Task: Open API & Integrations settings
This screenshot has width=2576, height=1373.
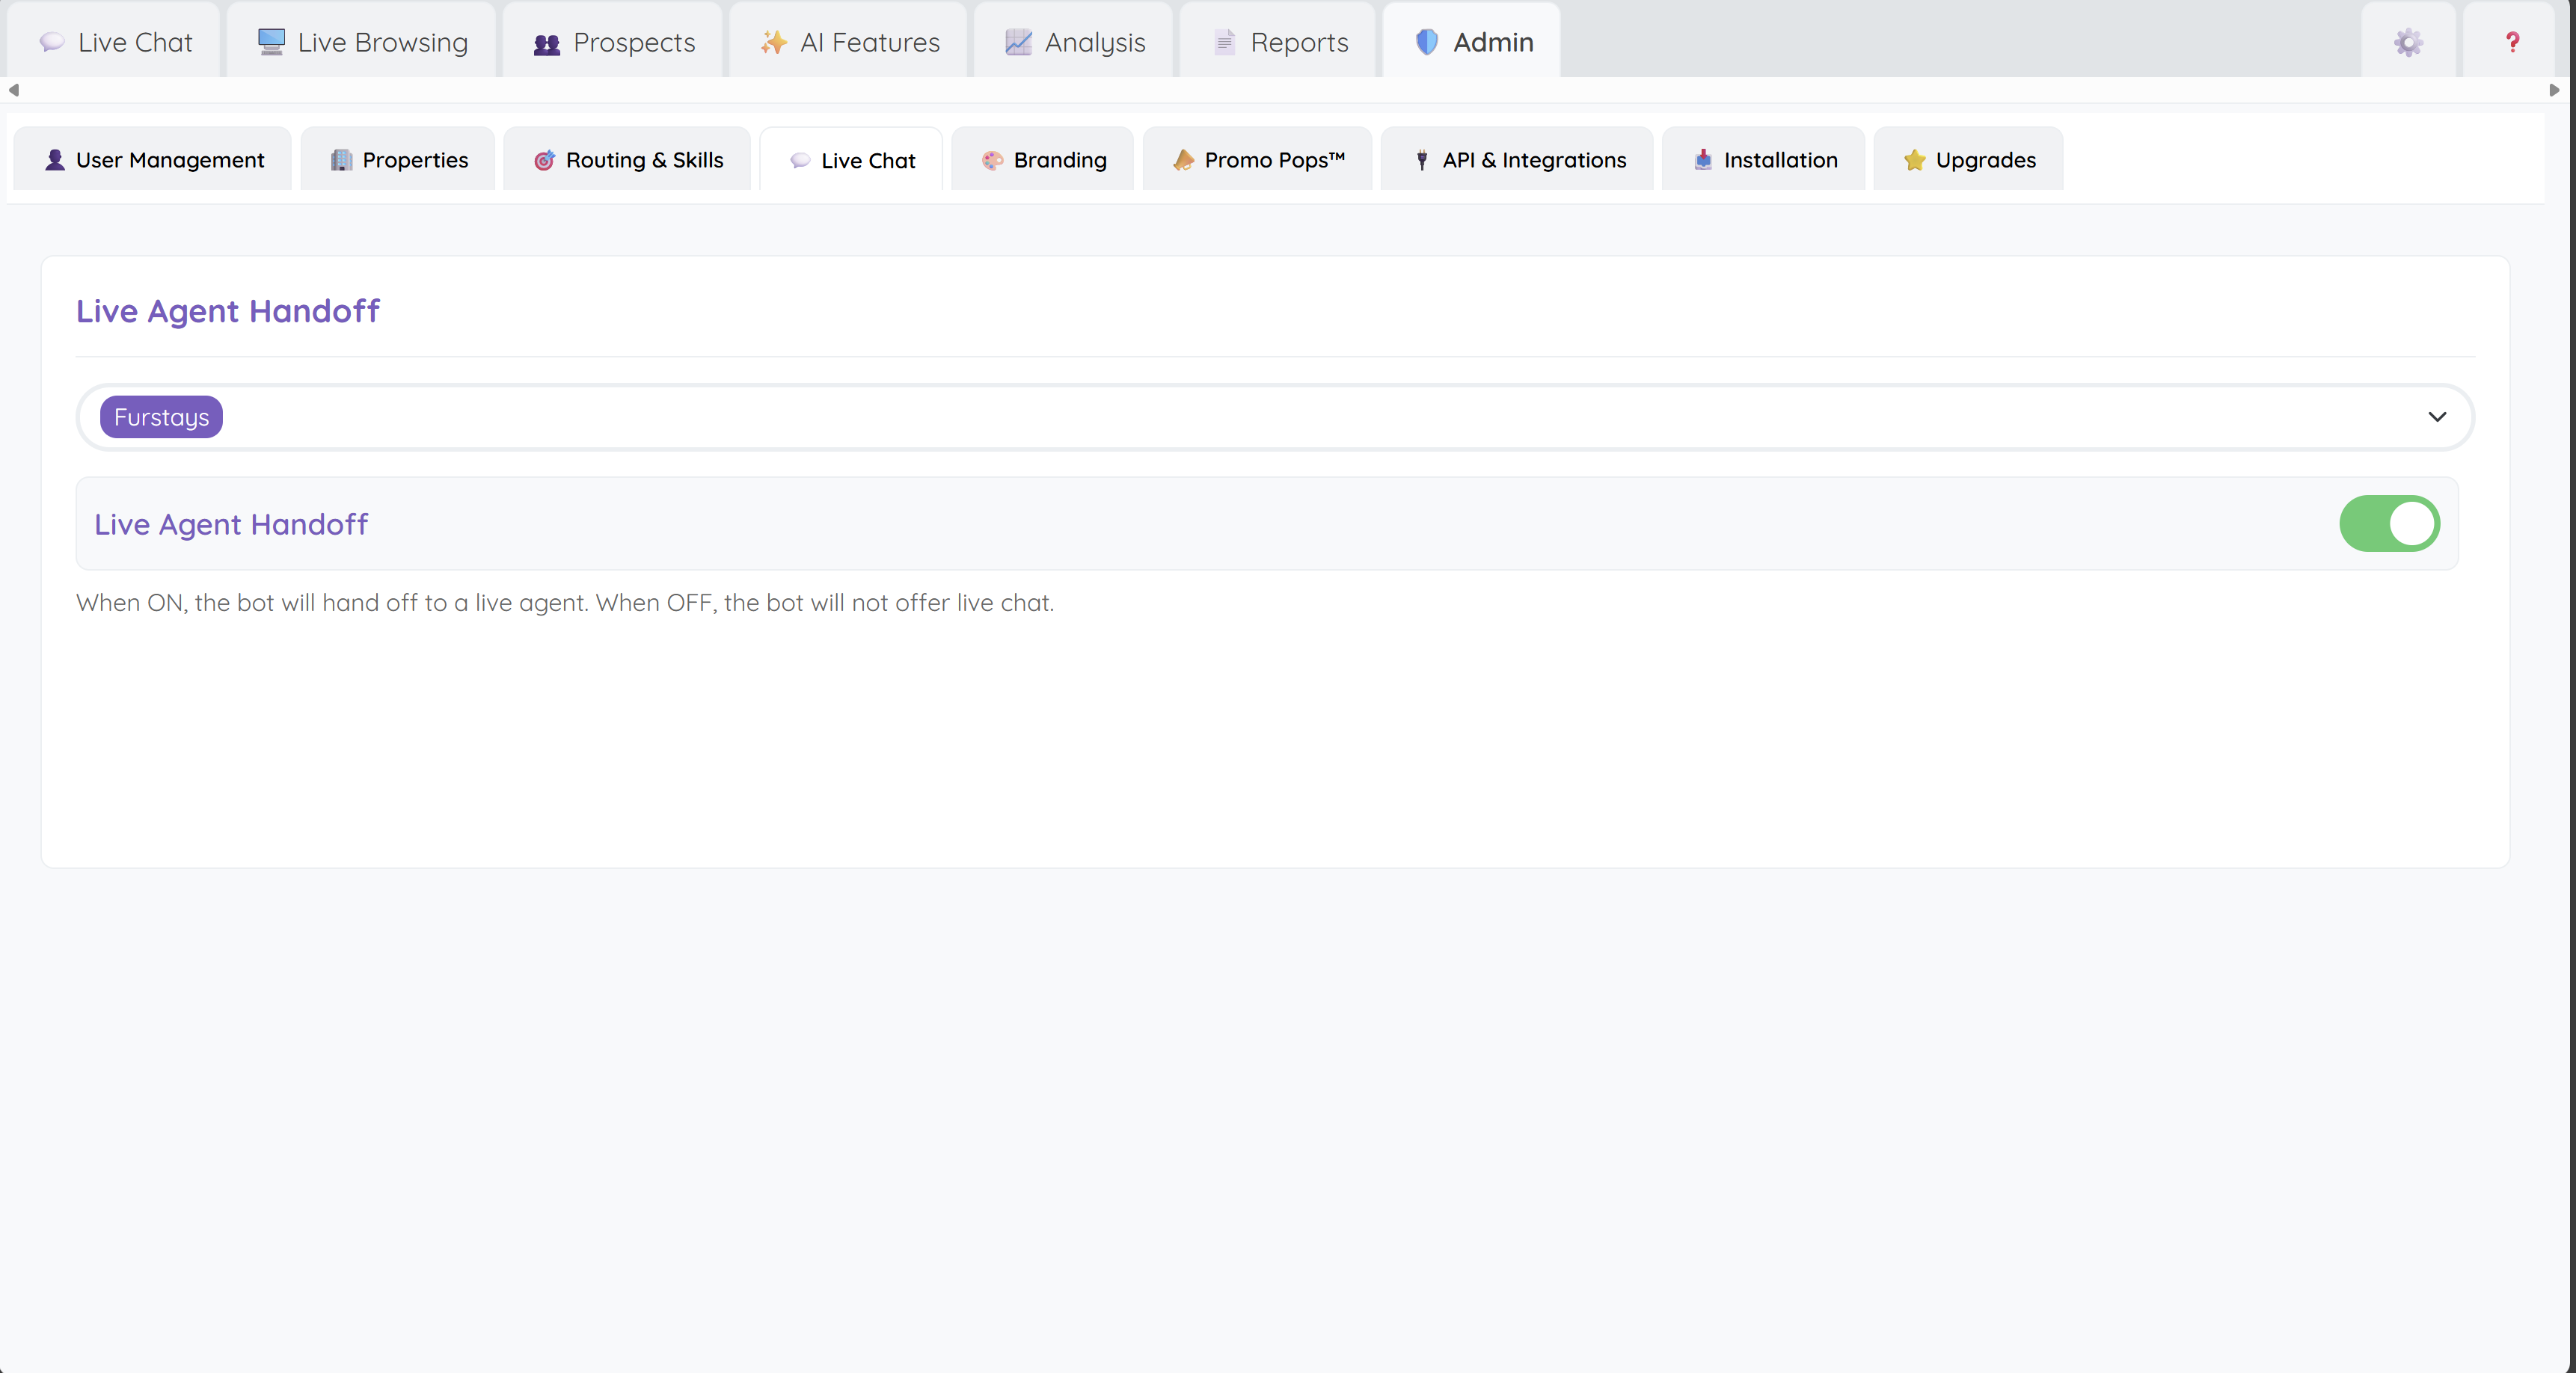Action: (x=1516, y=160)
